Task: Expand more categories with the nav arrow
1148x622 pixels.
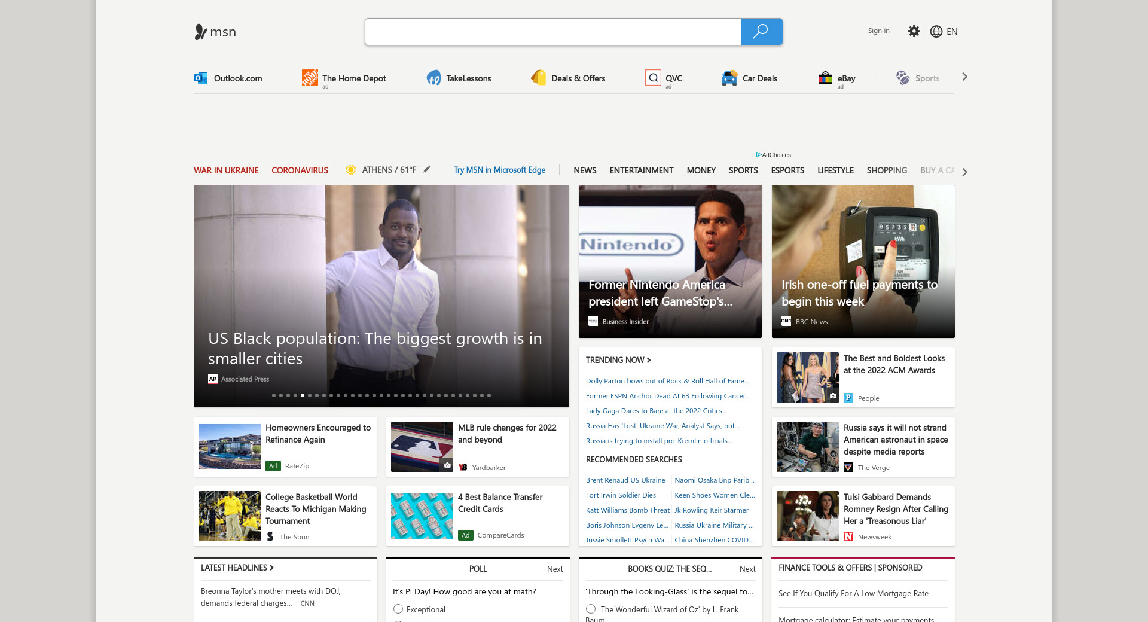Action: 964,172
